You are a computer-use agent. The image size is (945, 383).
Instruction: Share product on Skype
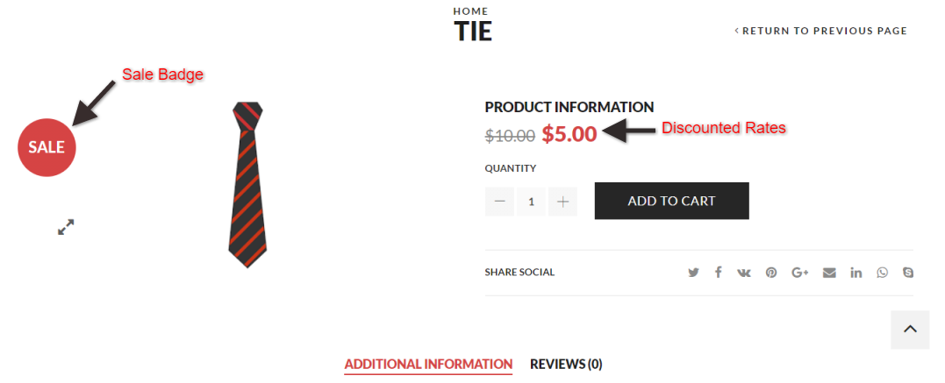click(908, 273)
